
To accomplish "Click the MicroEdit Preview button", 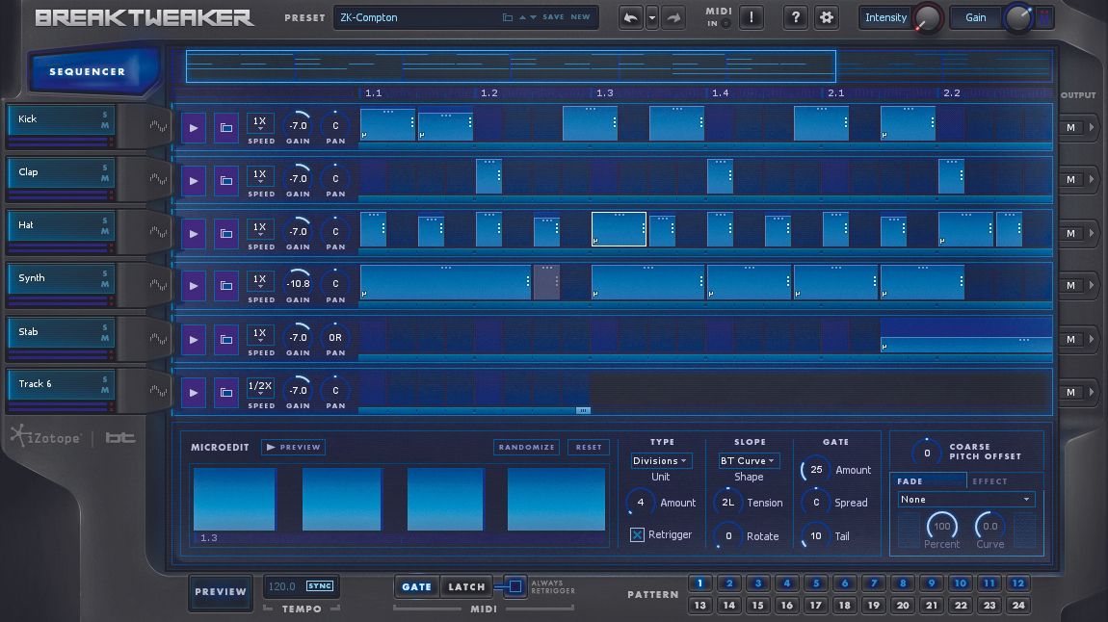I will pyautogui.click(x=293, y=447).
